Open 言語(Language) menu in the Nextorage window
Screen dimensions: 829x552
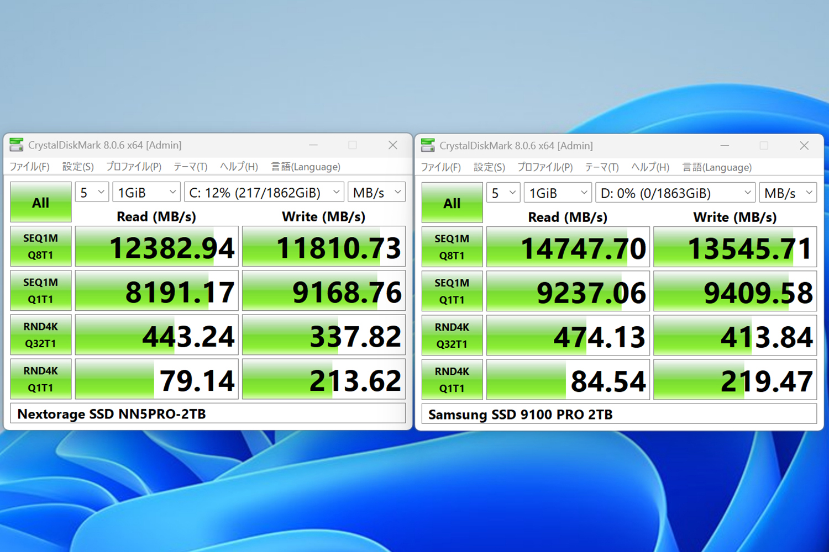306,167
